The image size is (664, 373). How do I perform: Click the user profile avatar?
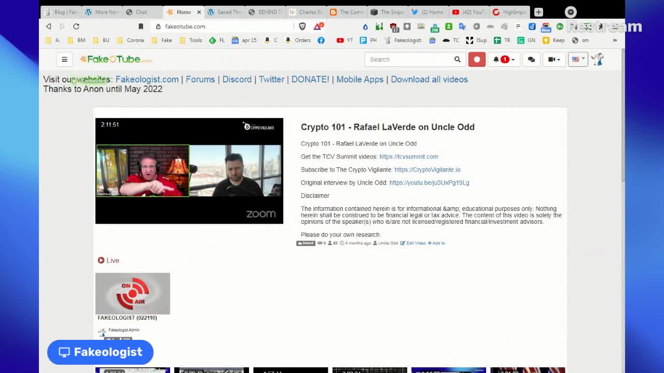tap(598, 59)
